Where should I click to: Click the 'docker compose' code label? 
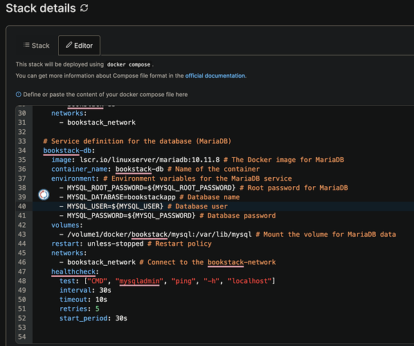click(129, 64)
